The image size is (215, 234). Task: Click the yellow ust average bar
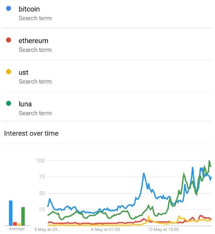pos(19,224)
